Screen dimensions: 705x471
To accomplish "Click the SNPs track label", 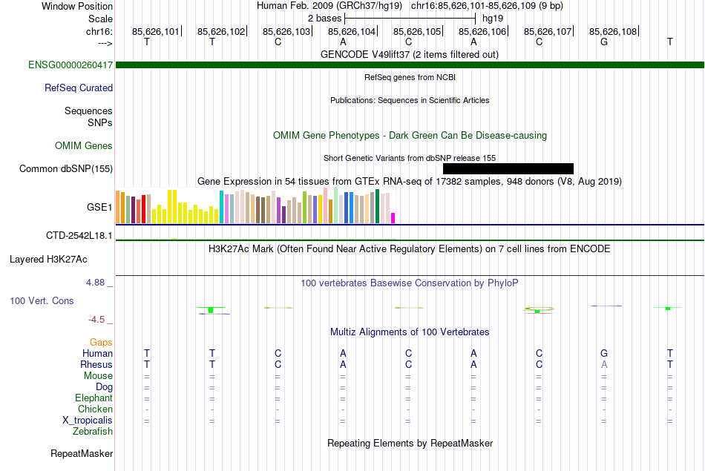I will [x=100, y=122].
